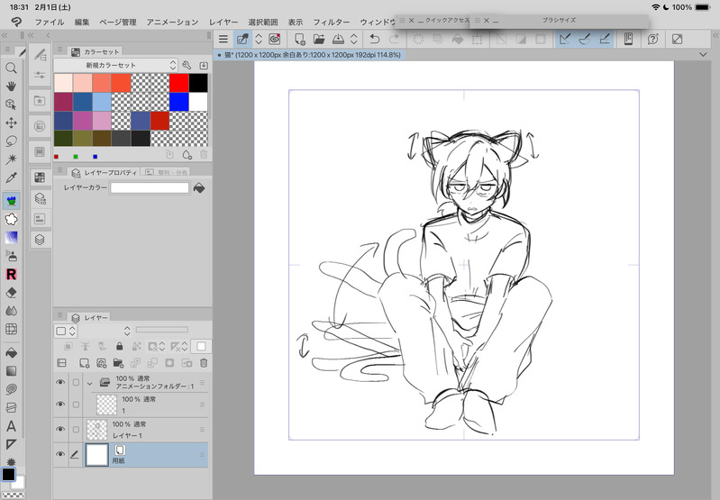Image resolution: width=720 pixels, height=500 pixels.
Task: Toggle snap to ruler icon
Action: 565,39
